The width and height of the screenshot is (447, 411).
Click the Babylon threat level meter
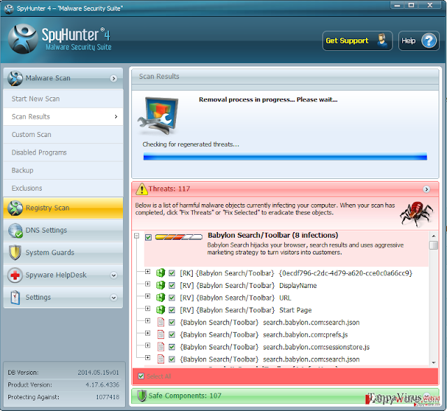(x=179, y=237)
